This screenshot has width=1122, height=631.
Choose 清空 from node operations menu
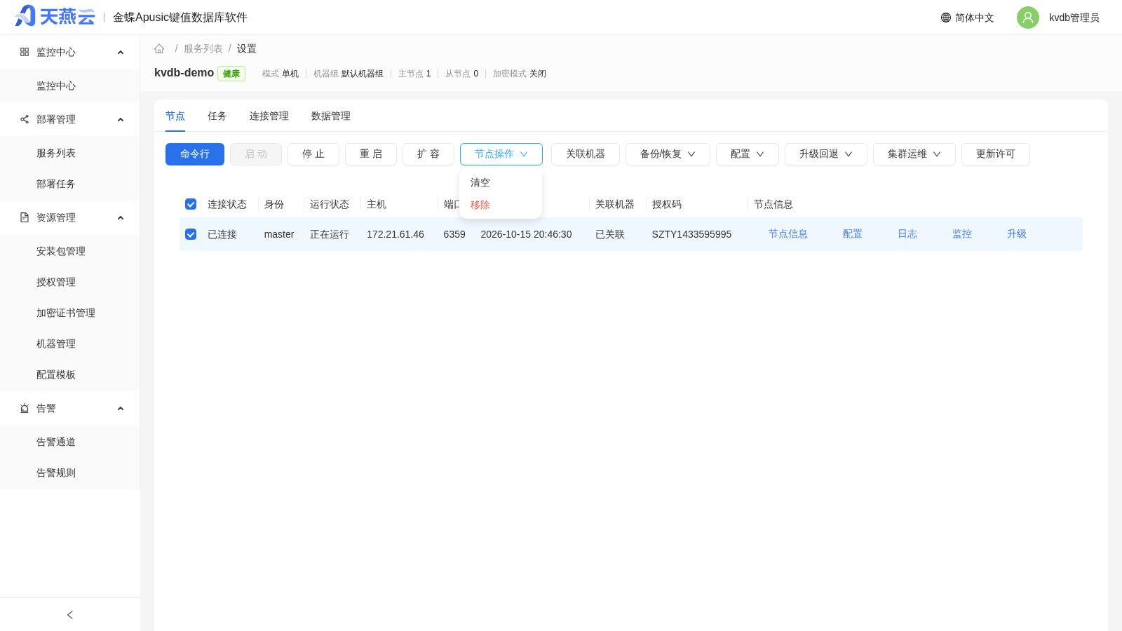(x=501, y=182)
